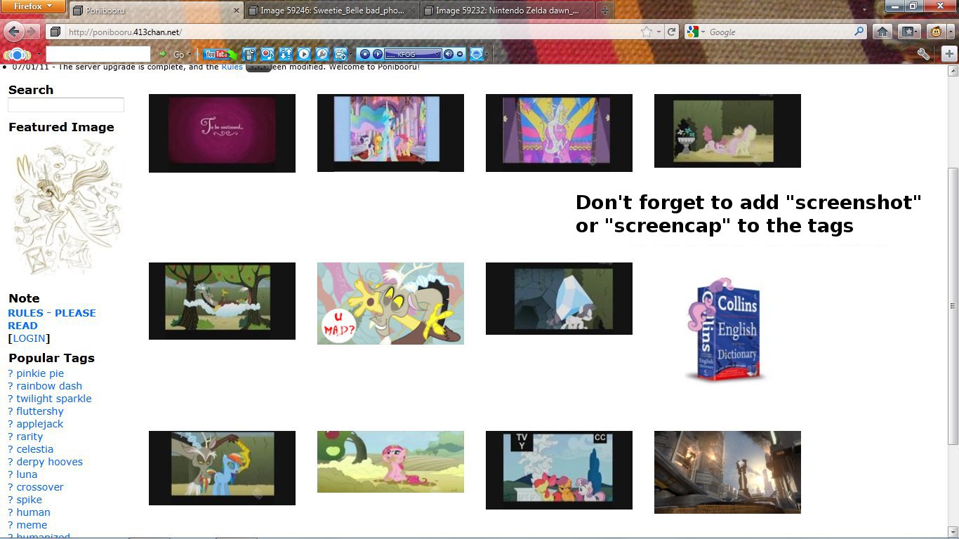Click the plus button at toolbar end
This screenshot has height=539, width=959.
(x=949, y=54)
